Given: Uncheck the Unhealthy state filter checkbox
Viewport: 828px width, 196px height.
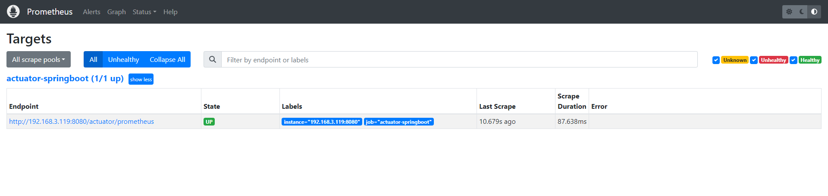Looking at the screenshot, I should point(754,60).
